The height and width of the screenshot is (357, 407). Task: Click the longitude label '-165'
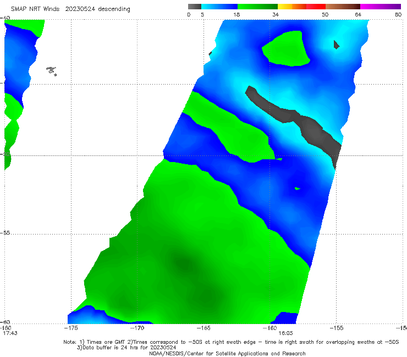pyautogui.click(x=204, y=328)
